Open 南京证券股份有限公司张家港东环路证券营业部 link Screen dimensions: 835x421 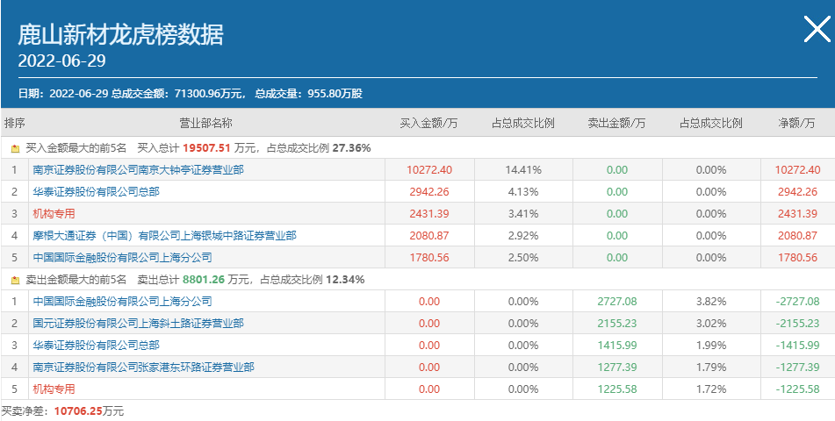(x=143, y=367)
